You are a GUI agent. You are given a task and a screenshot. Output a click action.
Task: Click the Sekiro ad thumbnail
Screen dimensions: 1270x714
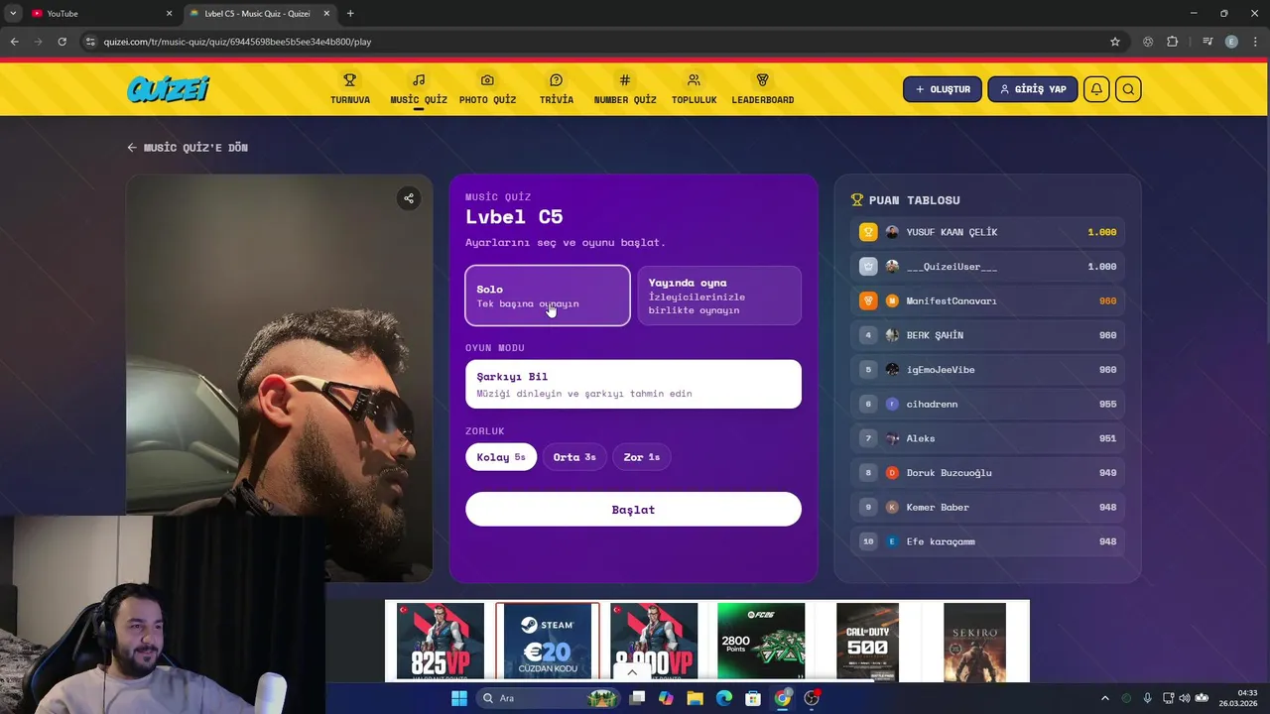tap(974, 642)
